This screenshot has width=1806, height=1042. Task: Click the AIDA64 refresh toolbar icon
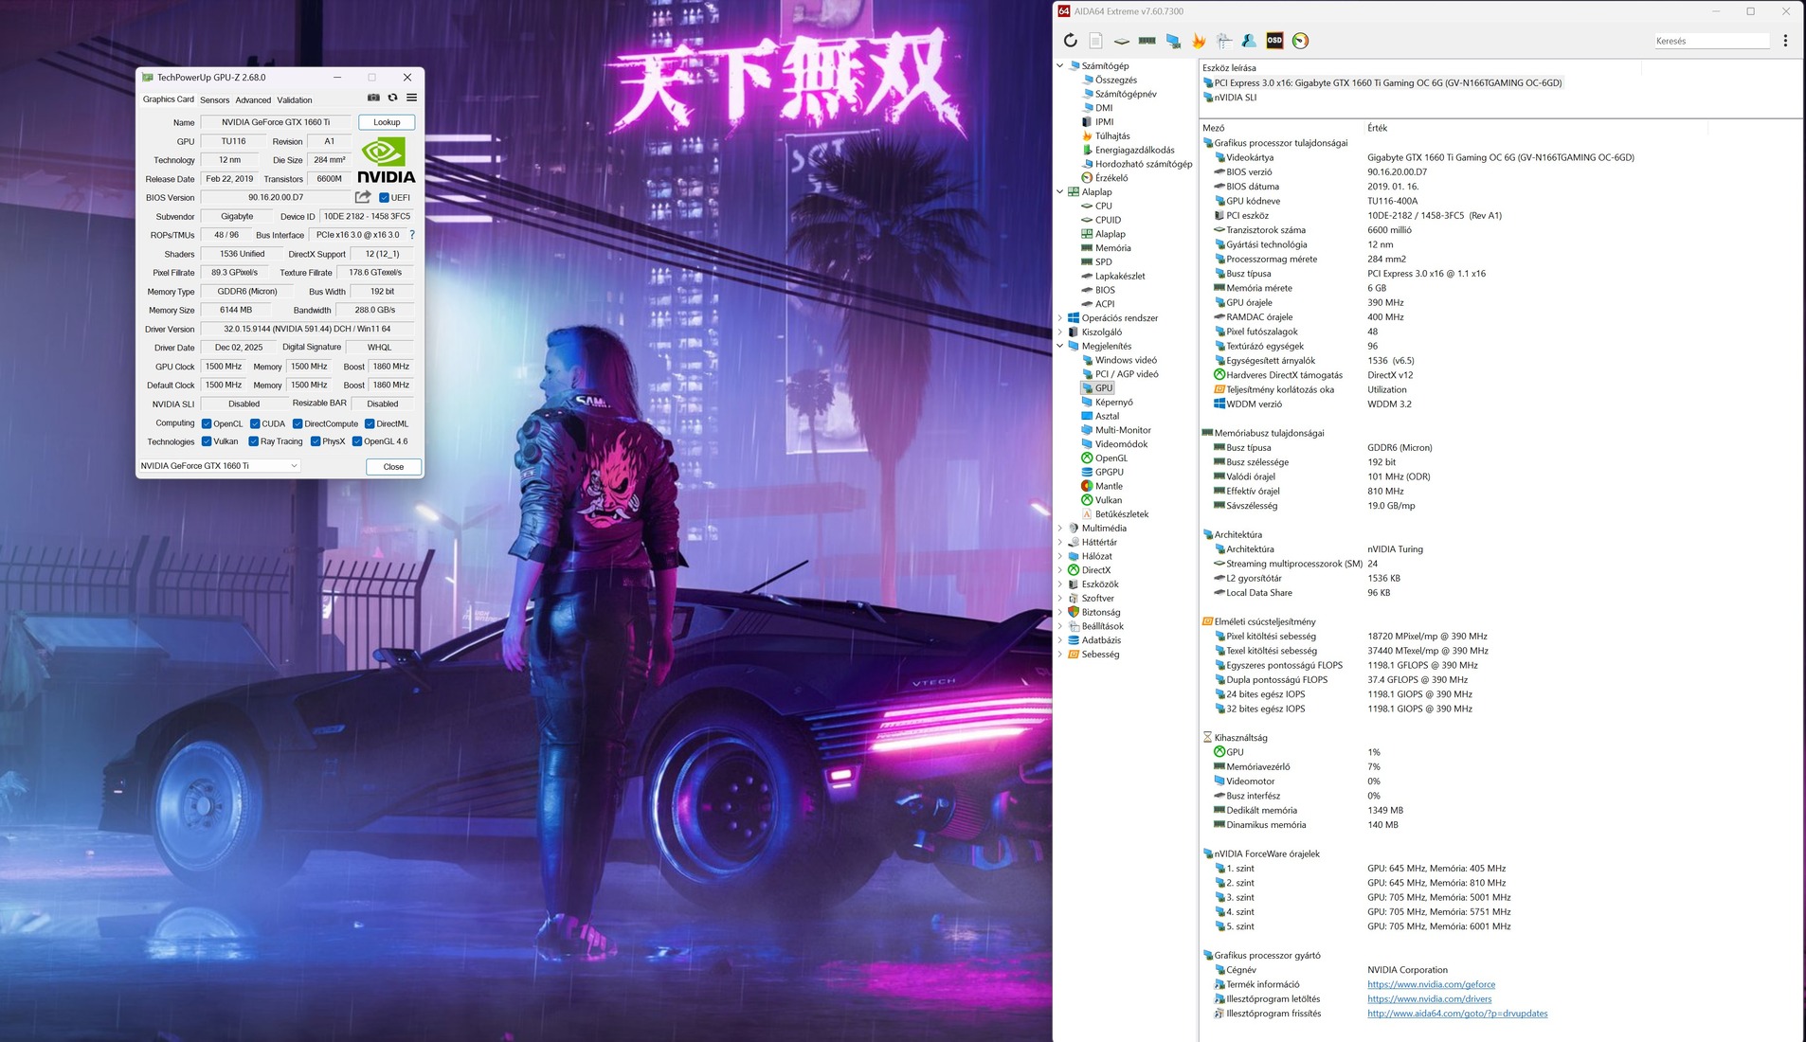(1070, 41)
